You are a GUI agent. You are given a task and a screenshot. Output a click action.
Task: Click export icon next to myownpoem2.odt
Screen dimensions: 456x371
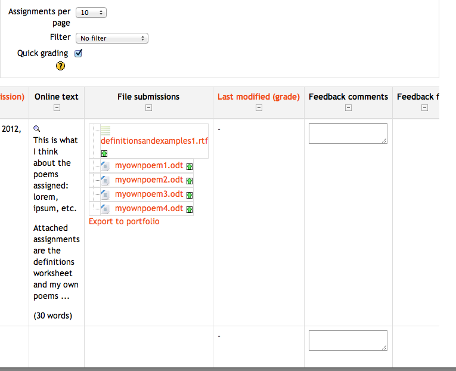[190, 181]
